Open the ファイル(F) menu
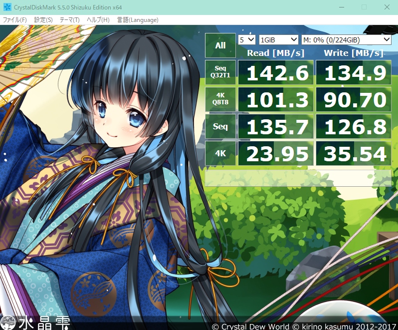Viewport: 398px width, 330px height. point(14,20)
